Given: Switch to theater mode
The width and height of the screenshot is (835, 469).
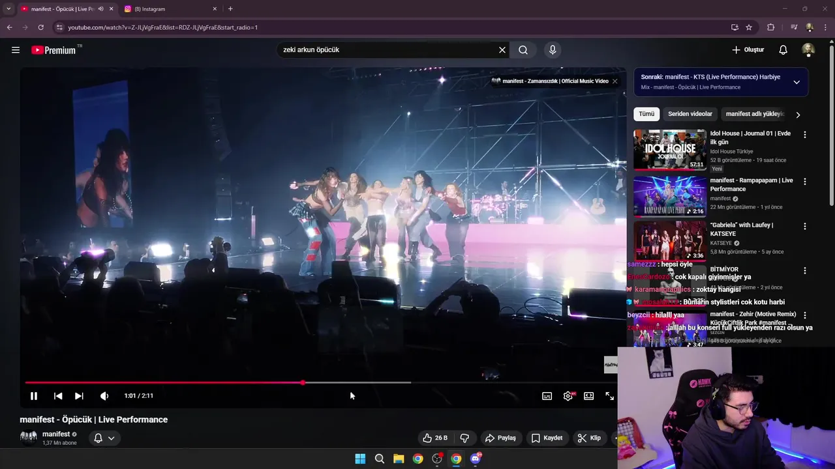Looking at the screenshot, I should tap(589, 396).
